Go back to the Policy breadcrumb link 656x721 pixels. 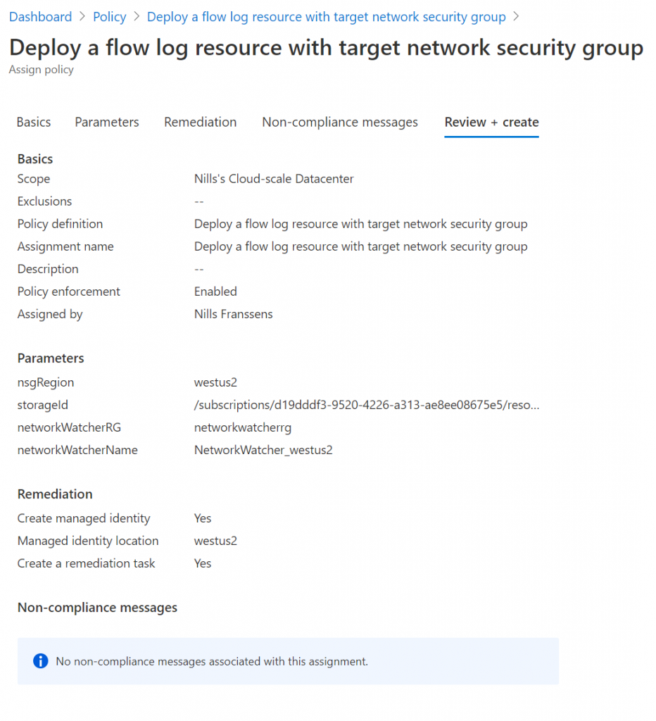click(110, 17)
